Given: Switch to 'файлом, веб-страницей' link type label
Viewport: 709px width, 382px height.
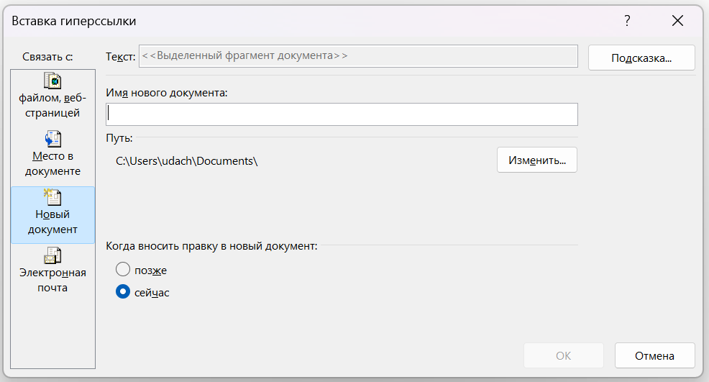Looking at the screenshot, I should (52, 106).
